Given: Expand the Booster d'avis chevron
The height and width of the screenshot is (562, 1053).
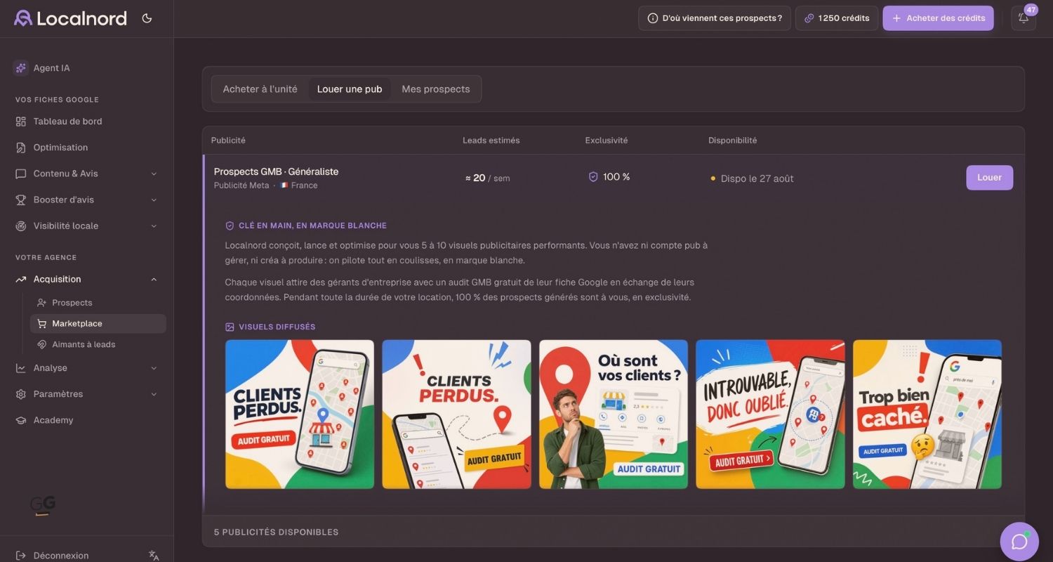Looking at the screenshot, I should pos(154,200).
